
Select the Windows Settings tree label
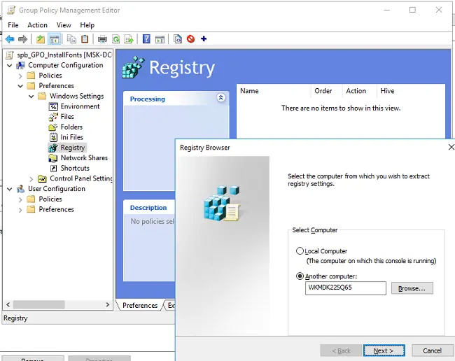click(76, 97)
